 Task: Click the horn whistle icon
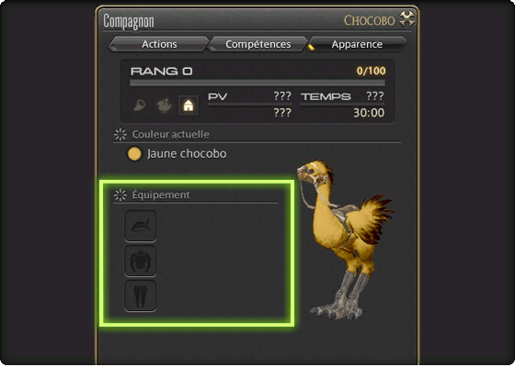[x=140, y=106]
